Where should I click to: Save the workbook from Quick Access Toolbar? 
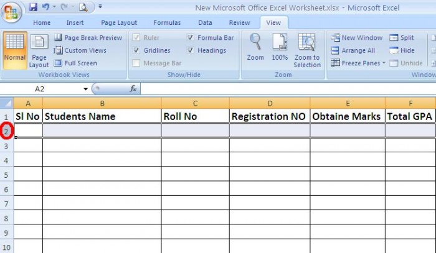32,7
